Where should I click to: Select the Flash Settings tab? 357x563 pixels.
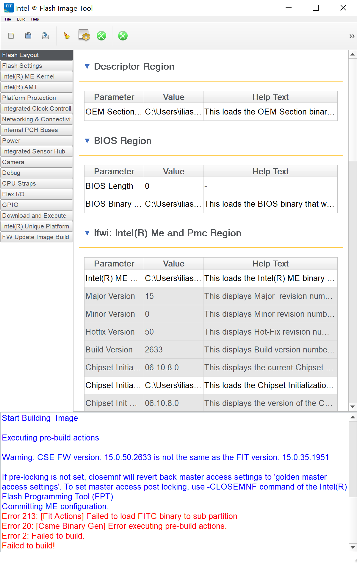point(37,66)
